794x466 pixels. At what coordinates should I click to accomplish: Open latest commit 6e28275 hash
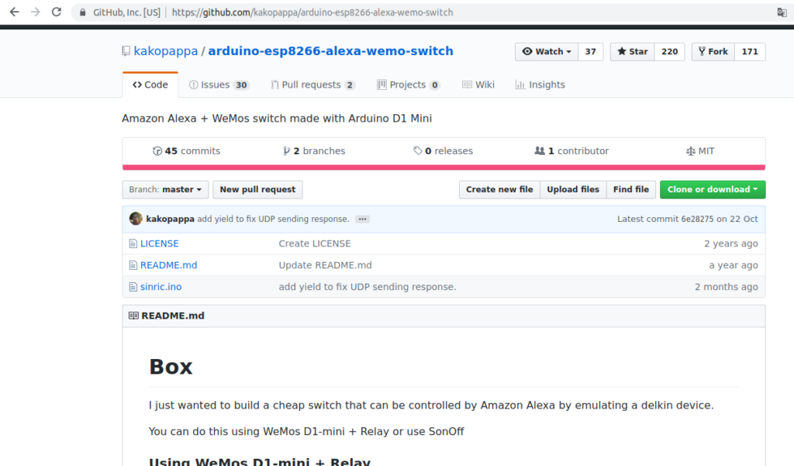coord(697,219)
